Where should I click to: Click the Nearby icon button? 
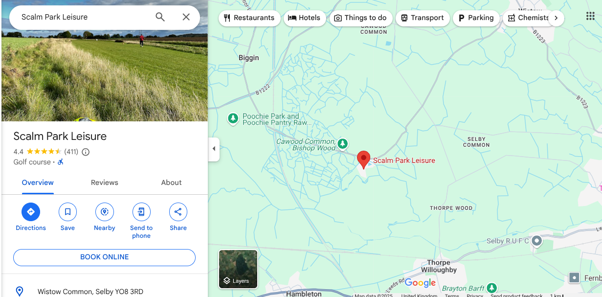pos(104,212)
